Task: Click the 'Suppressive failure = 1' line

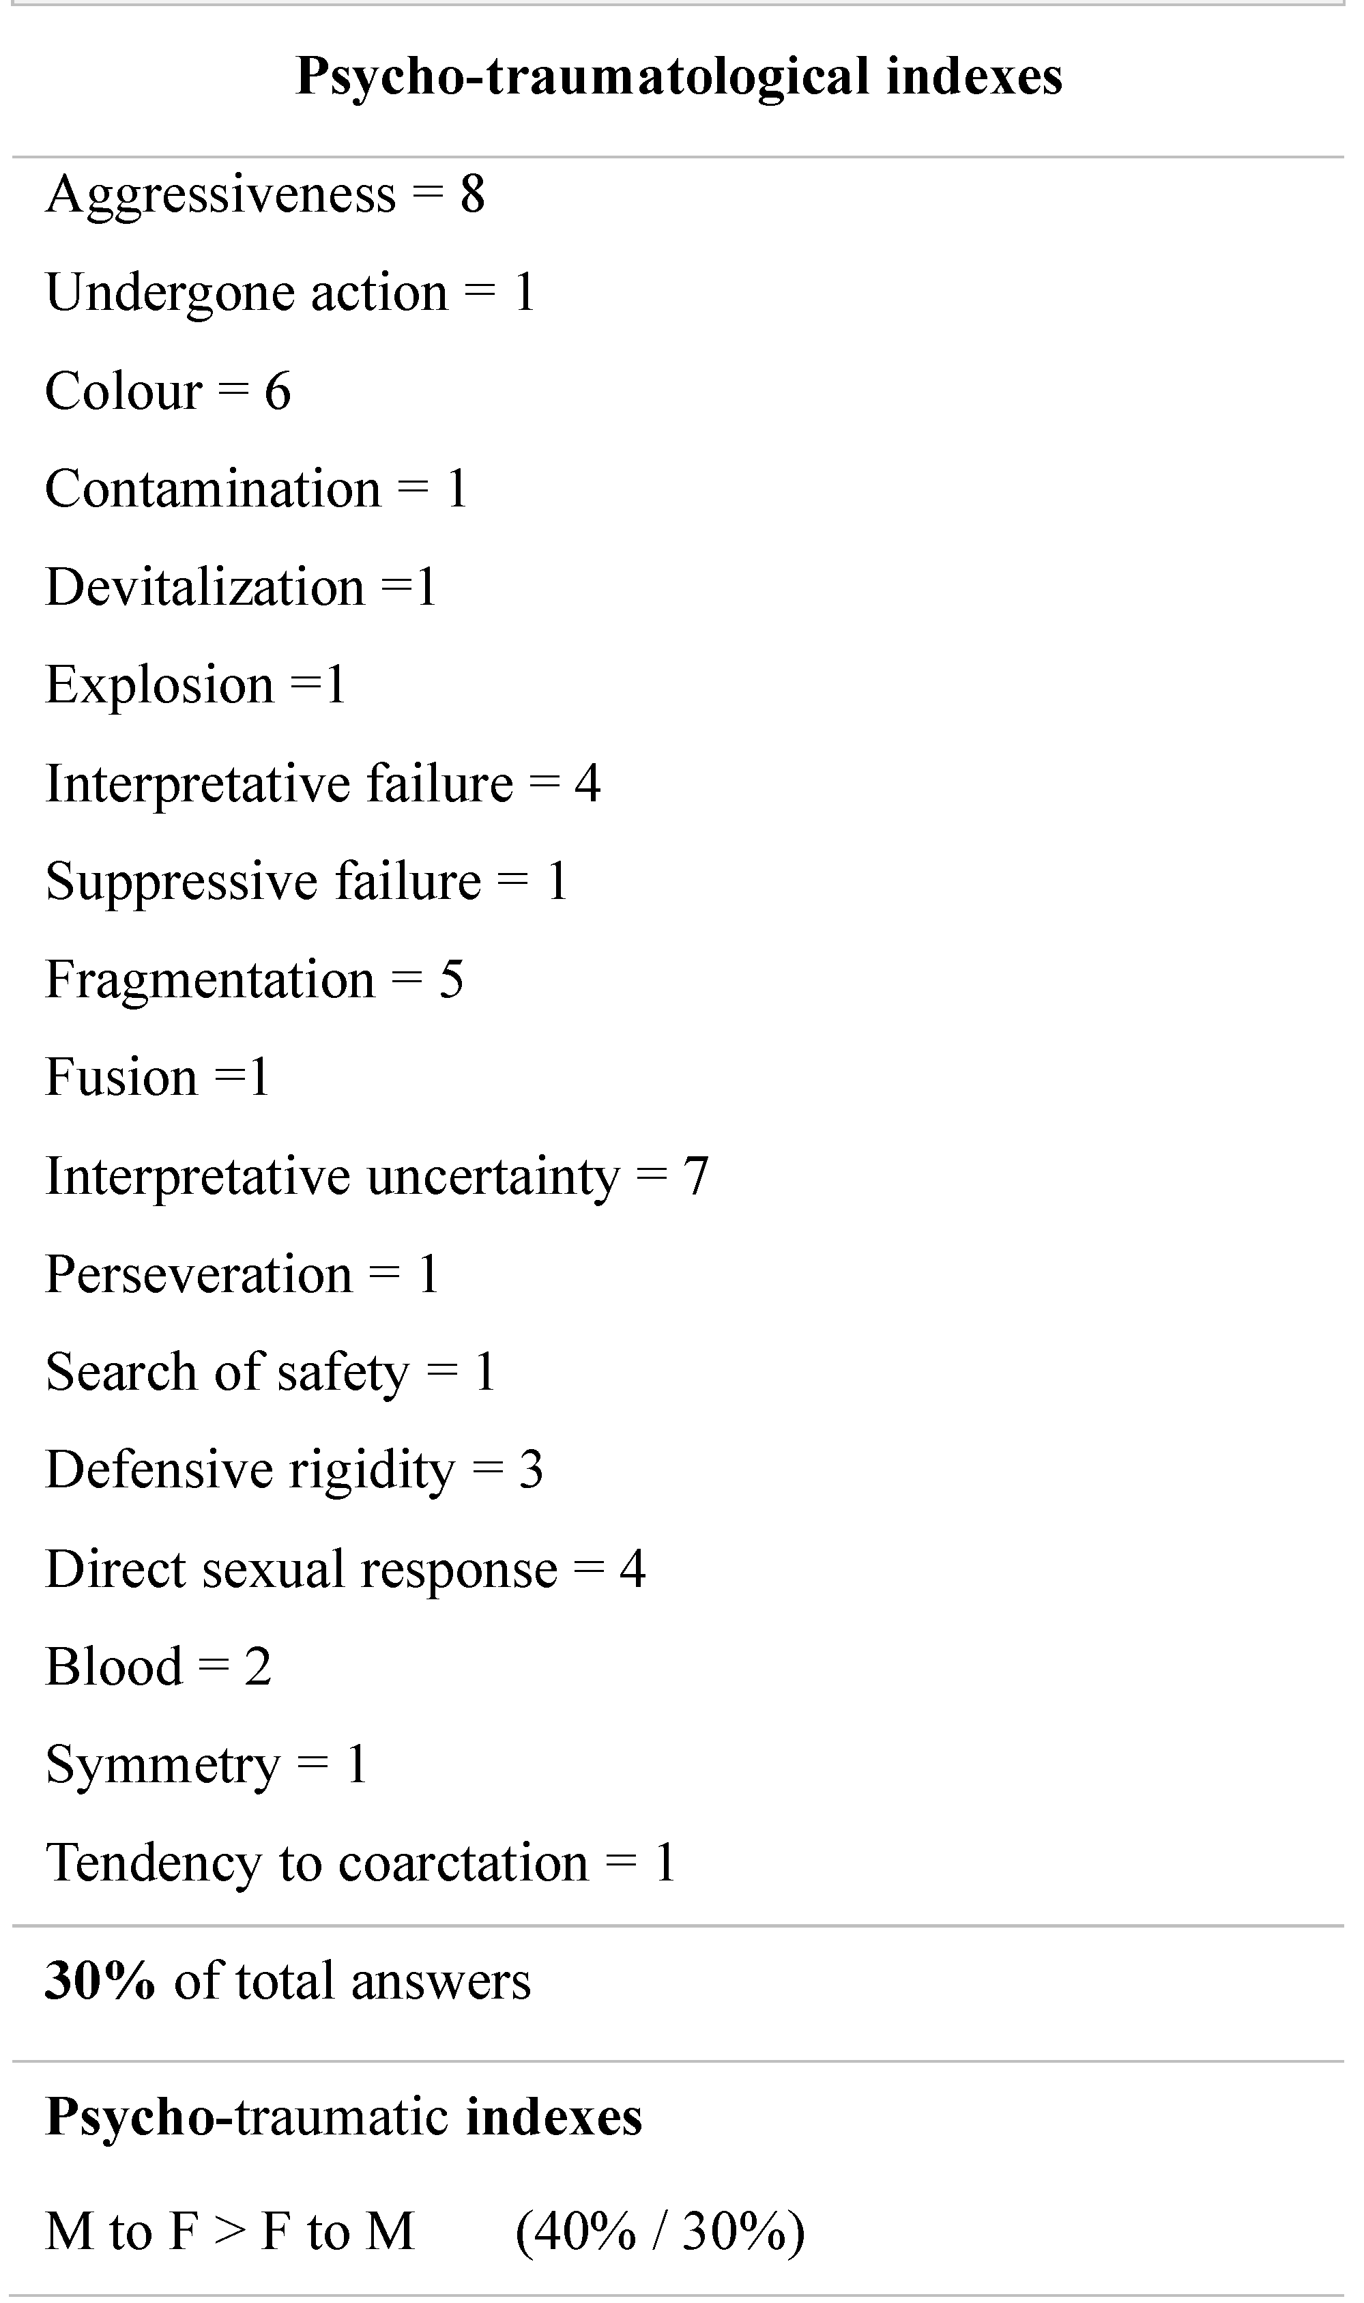Action: pyautogui.click(x=306, y=881)
